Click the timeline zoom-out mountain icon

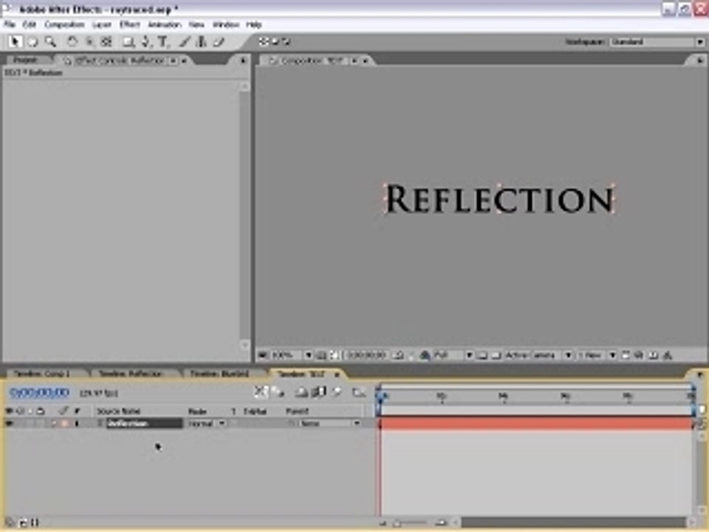[x=383, y=523]
